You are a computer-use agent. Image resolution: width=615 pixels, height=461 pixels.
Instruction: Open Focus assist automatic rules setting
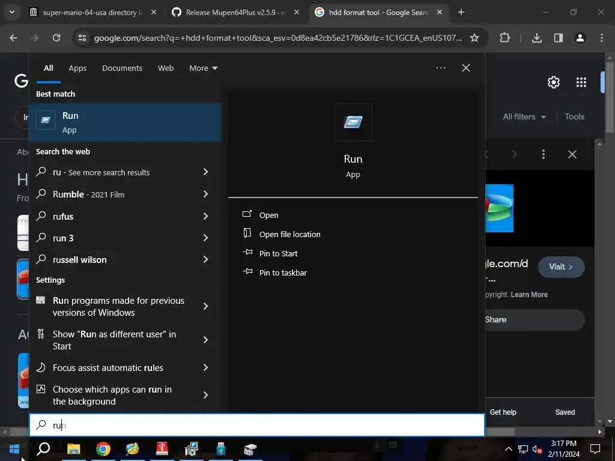coord(108,368)
